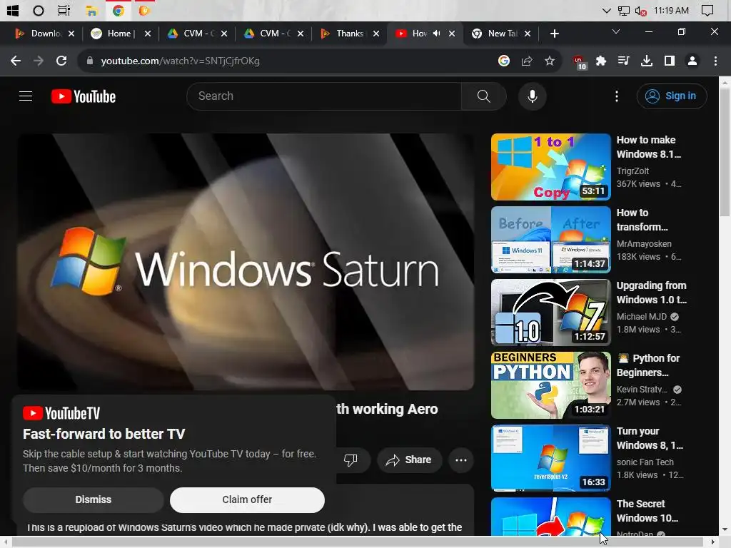Open the uBlock Origin extension icon
Viewport: 731px width, 548px height.
tap(580, 61)
